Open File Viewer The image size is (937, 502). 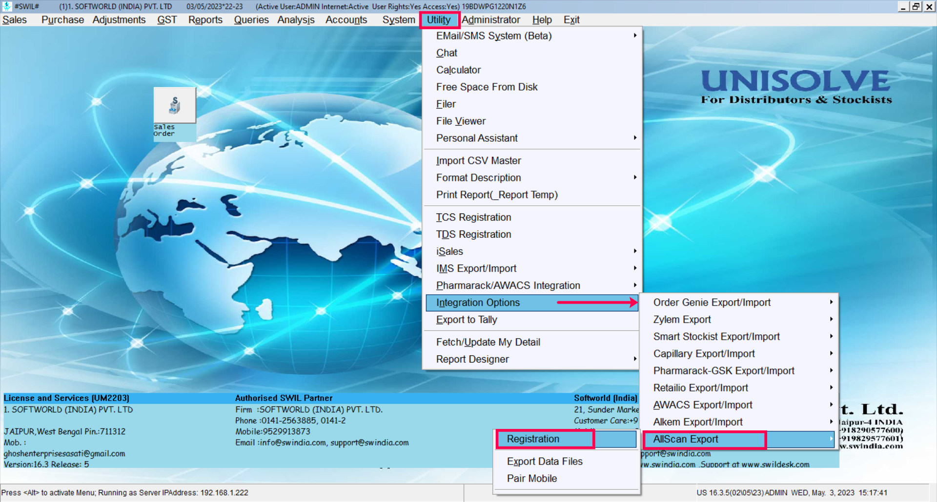[x=532, y=121]
